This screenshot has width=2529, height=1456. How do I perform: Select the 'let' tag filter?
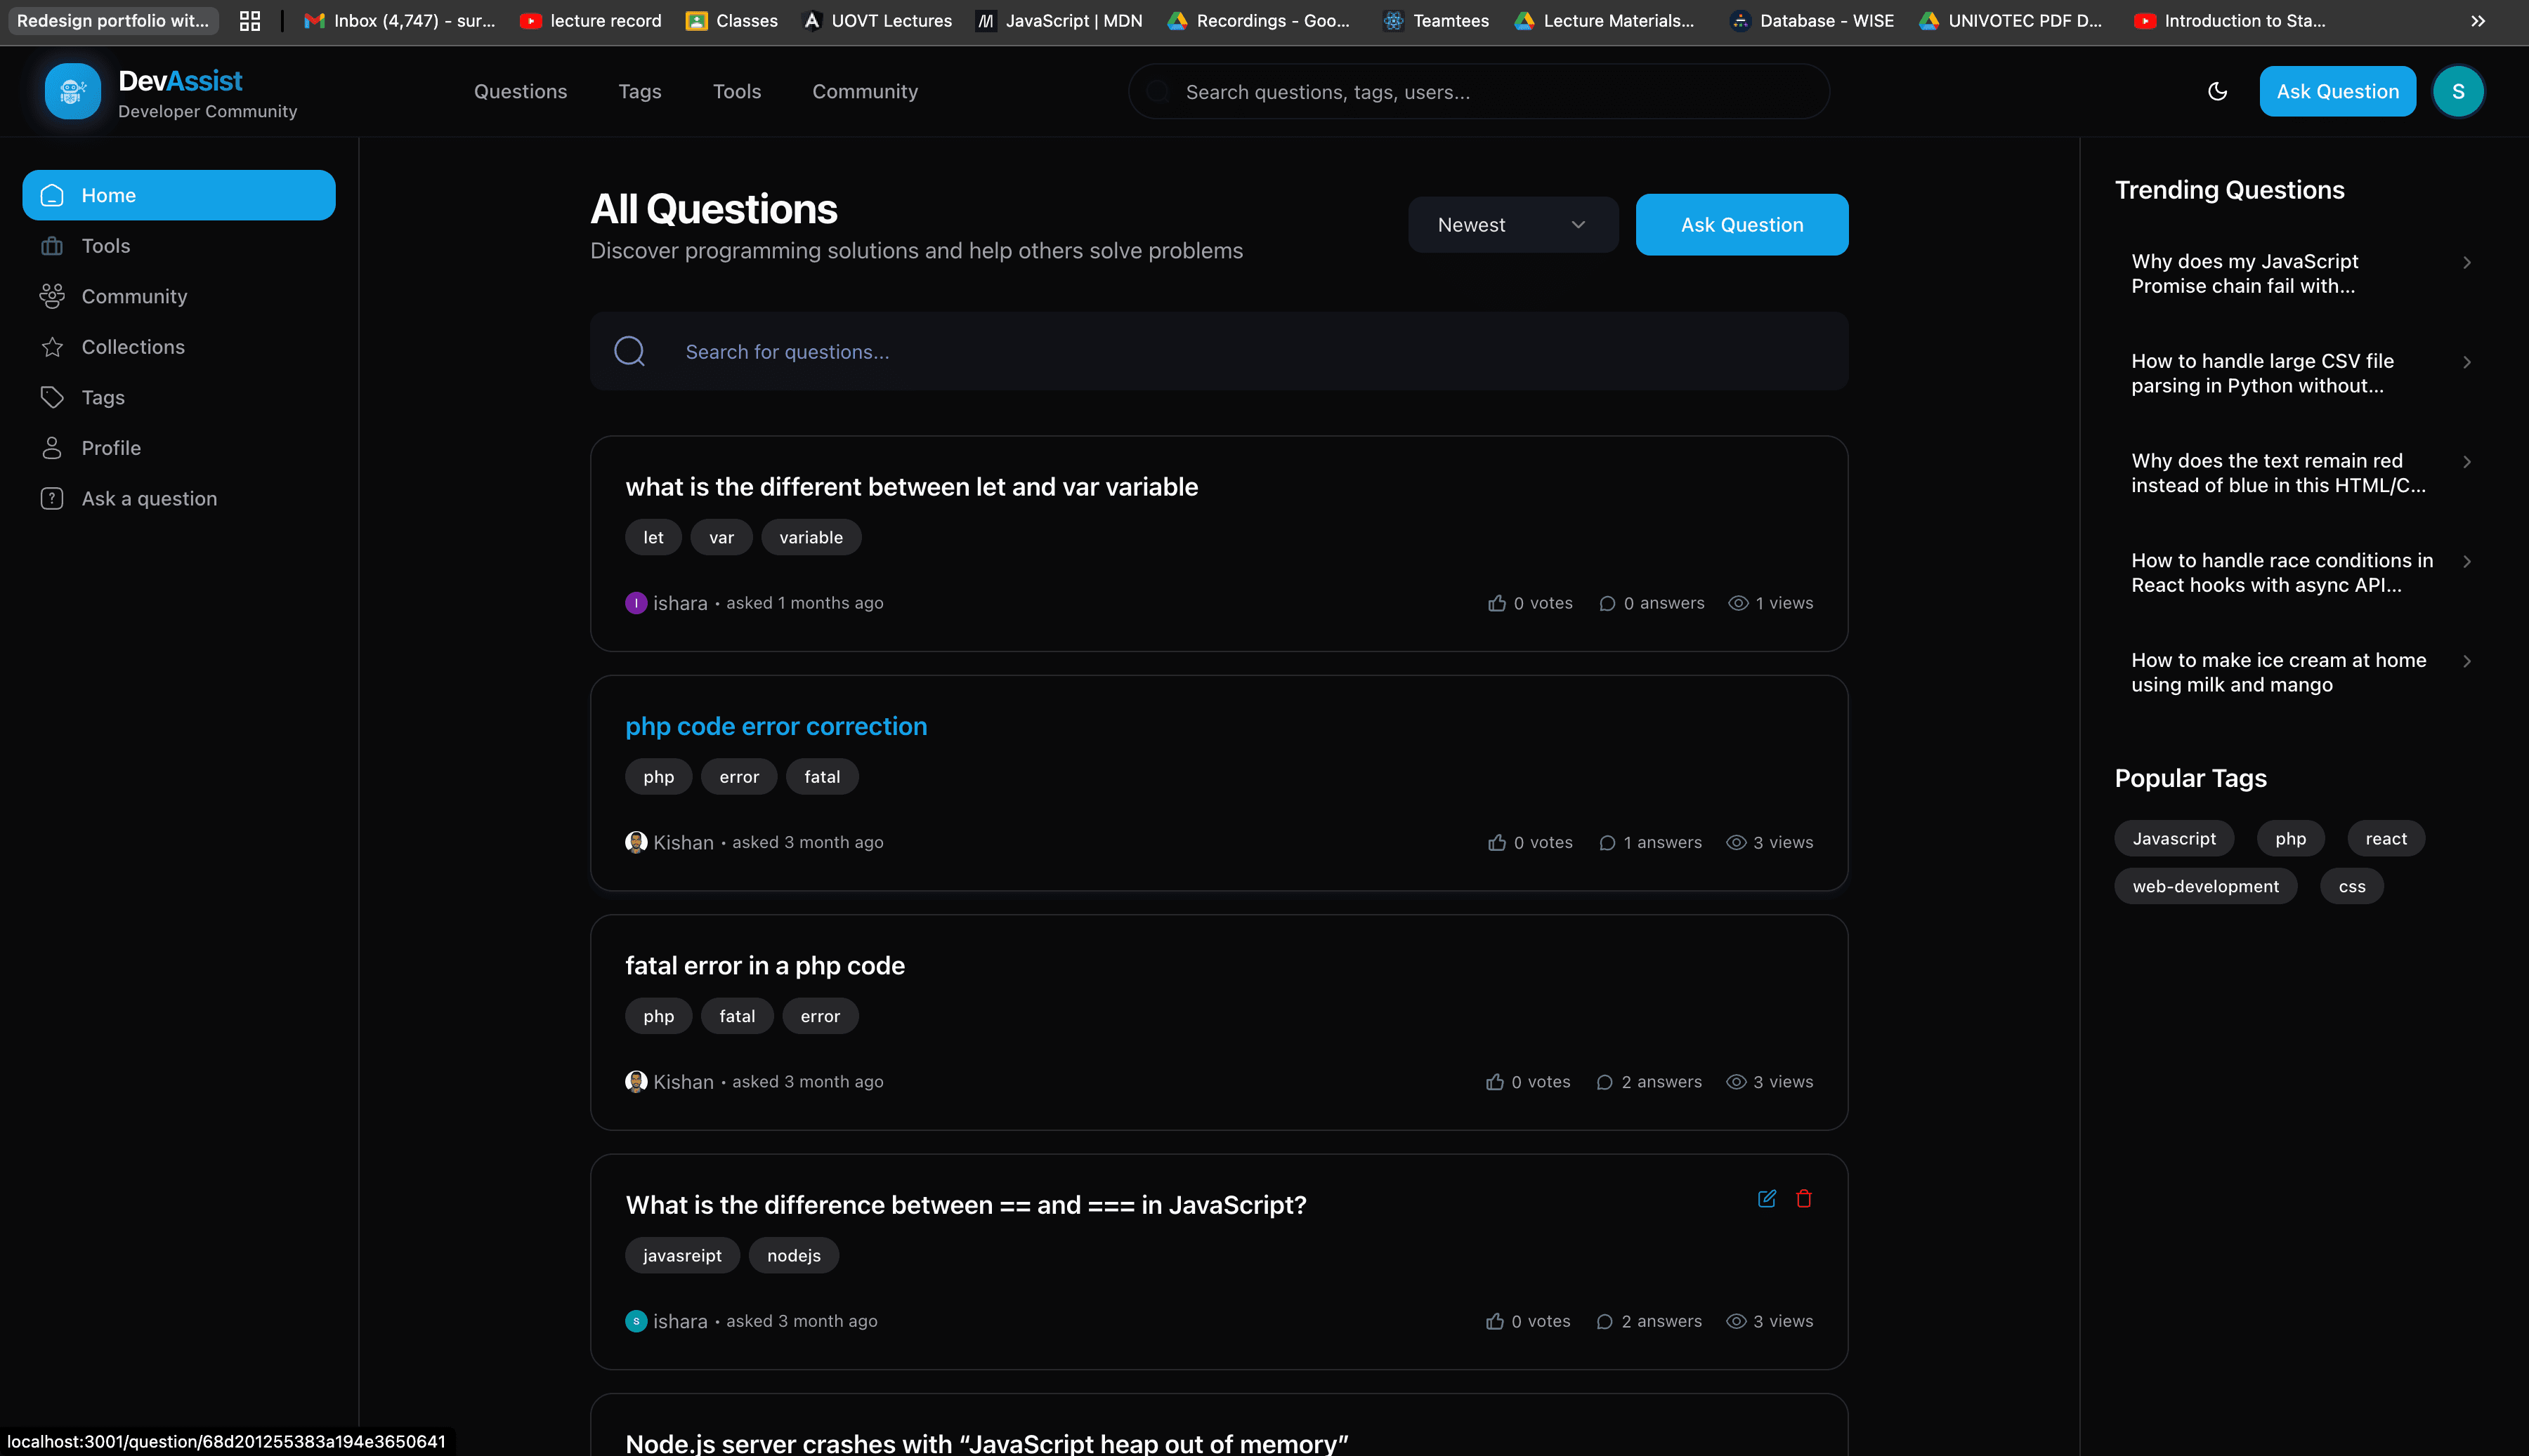pyautogui.click(x=652, y=537)
